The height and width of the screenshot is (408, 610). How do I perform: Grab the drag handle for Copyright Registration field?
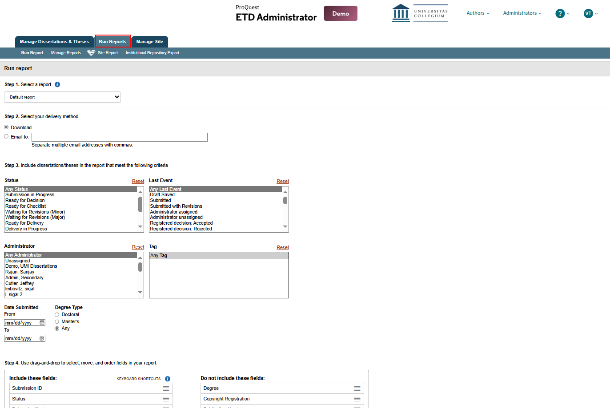pyautogui.click(x=357, y=399)
